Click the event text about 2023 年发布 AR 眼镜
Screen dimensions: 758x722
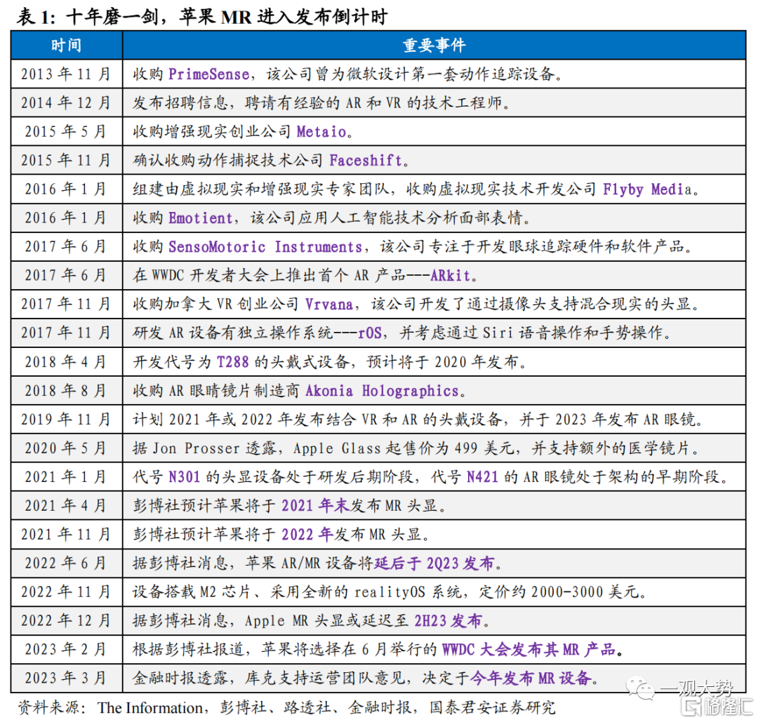[x=418, y=420]
